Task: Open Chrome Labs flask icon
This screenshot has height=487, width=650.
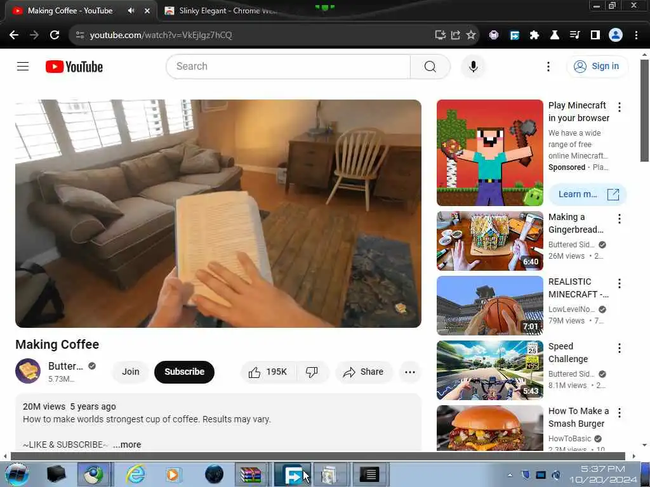Action: coord(554,36)
